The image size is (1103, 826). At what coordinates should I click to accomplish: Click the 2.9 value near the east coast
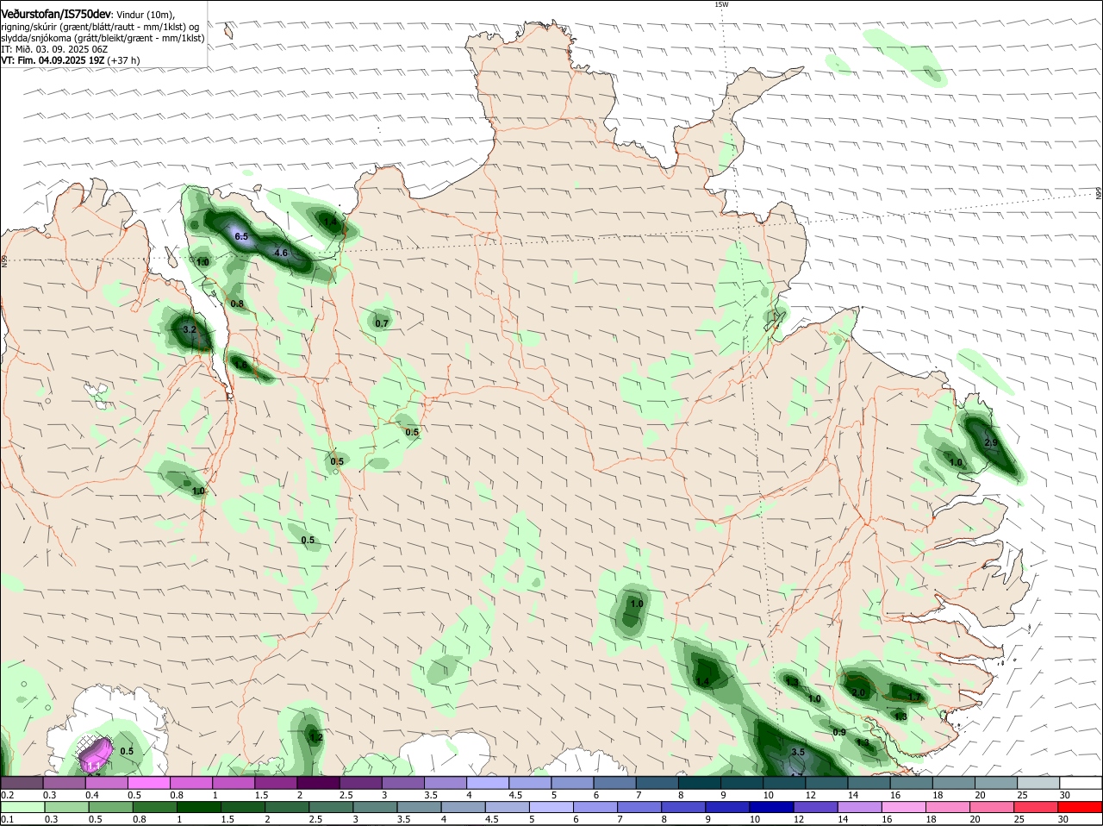(990, 443)
